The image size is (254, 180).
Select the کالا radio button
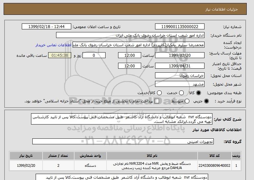tap(198, 93)
